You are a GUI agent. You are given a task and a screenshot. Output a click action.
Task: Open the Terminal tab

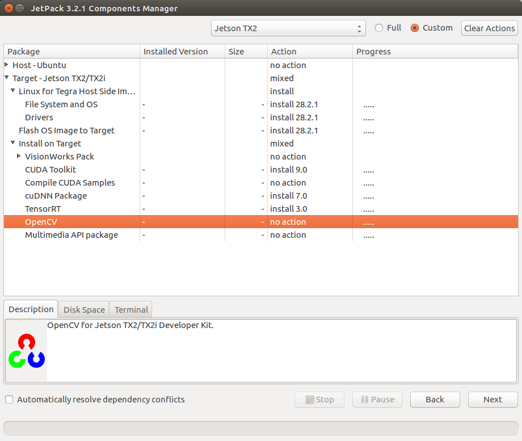pos(131,310)
